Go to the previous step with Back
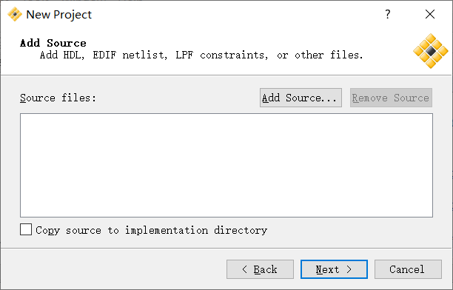Viewport: 453px width, 290px height. 260,269
